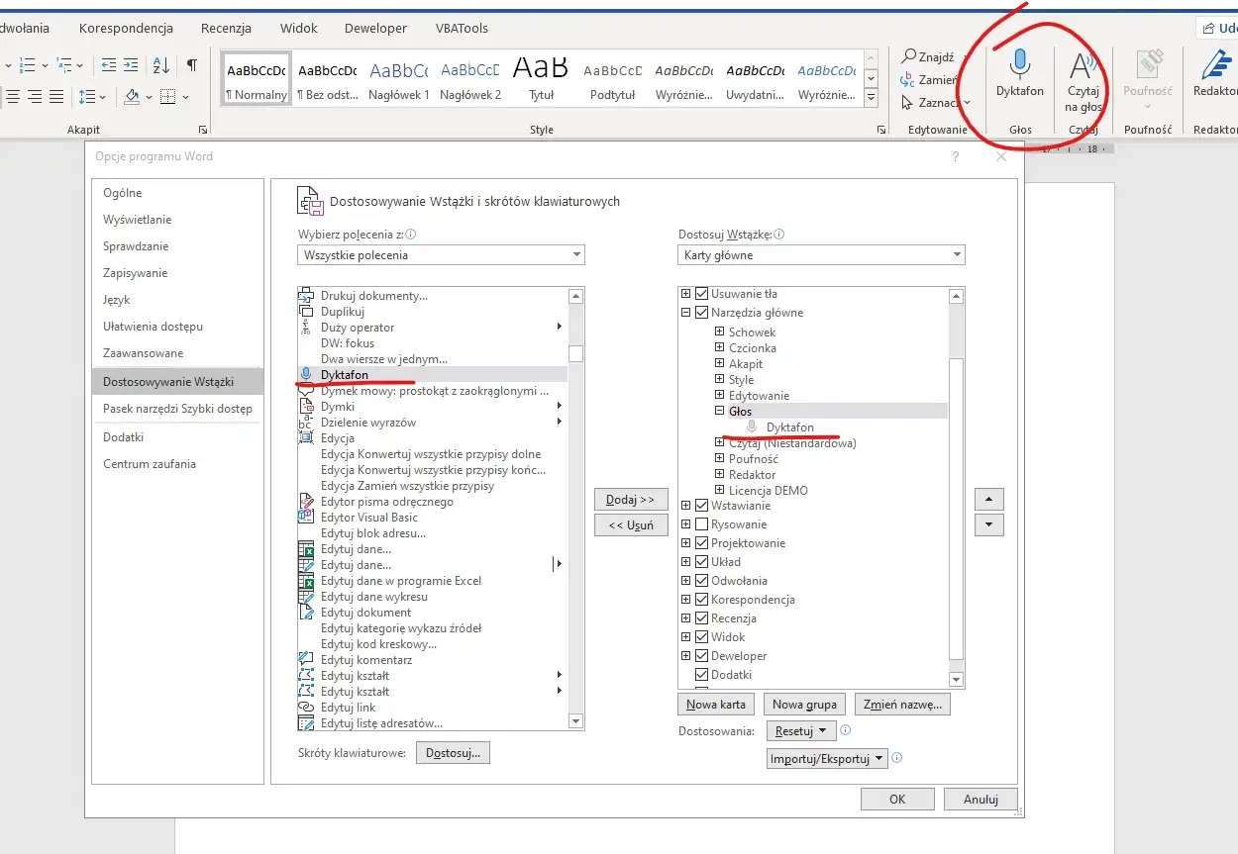Collapse the Głos group in the tree
Screen dimensions: 1238x854
coord(720,412)
